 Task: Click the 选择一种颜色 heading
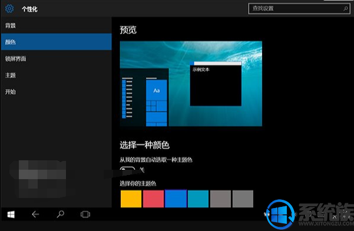pyautogui.click(x=144, y=145)
